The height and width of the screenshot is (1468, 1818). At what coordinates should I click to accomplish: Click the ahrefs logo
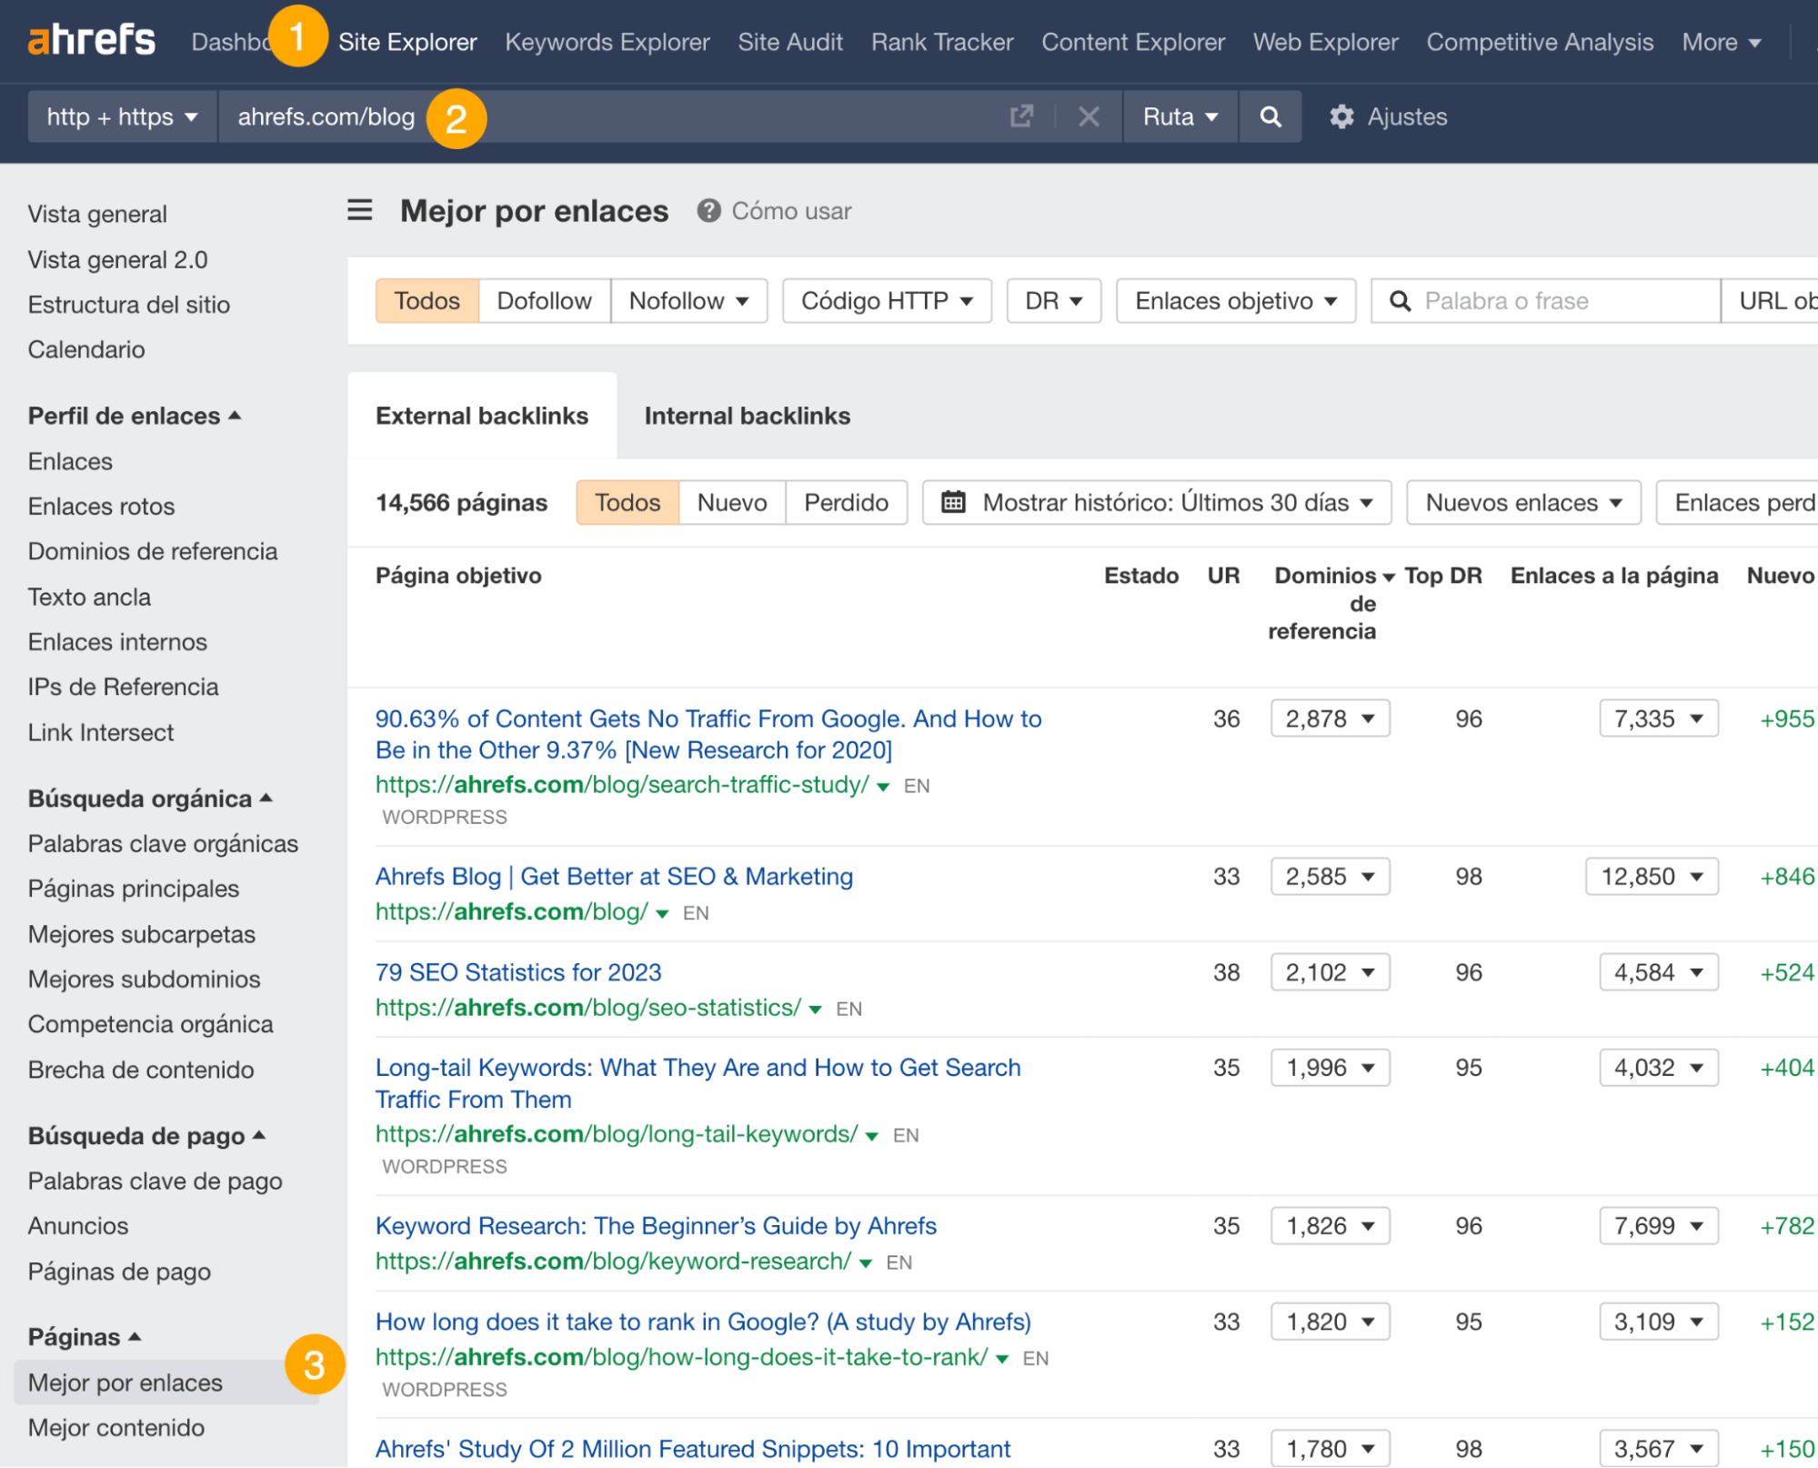[x=91, y=38]
